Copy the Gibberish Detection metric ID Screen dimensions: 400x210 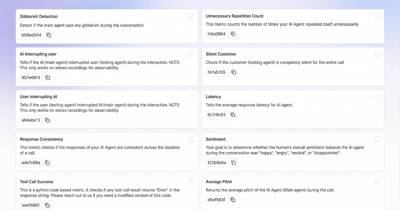click(49, 35)
